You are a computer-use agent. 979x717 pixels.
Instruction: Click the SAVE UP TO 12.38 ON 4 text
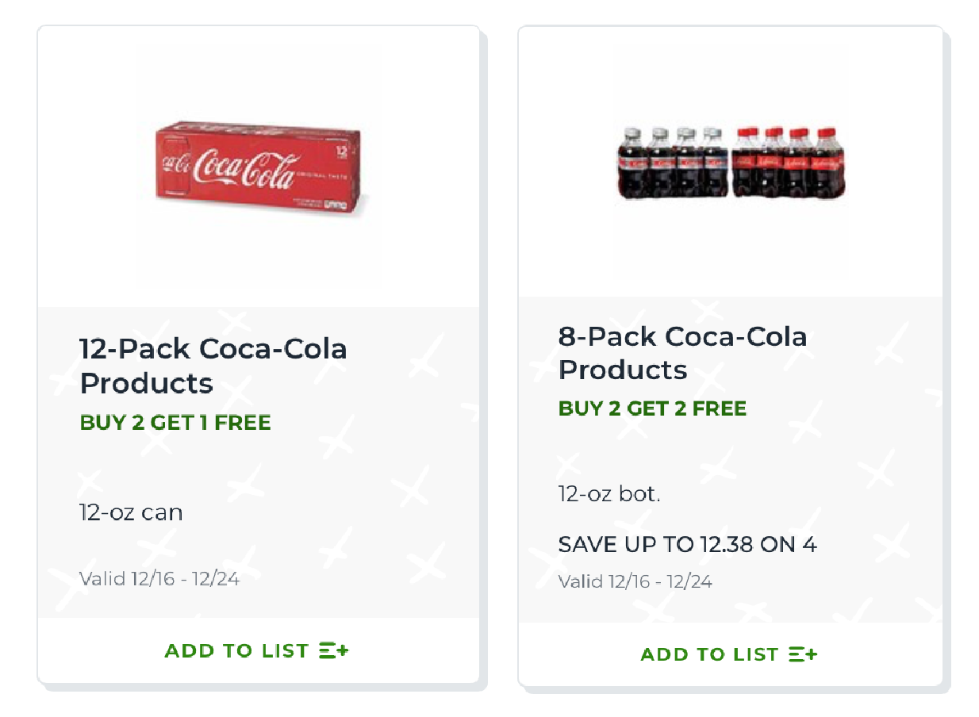[x=687, y=545]
